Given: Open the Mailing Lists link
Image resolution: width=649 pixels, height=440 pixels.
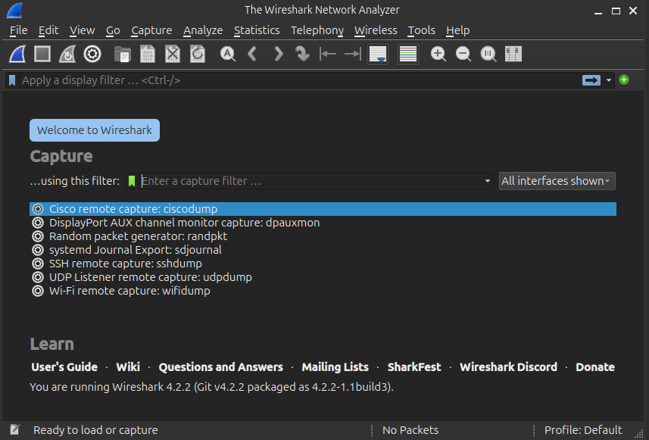Looking at the screenshot, I should [335, 367].
